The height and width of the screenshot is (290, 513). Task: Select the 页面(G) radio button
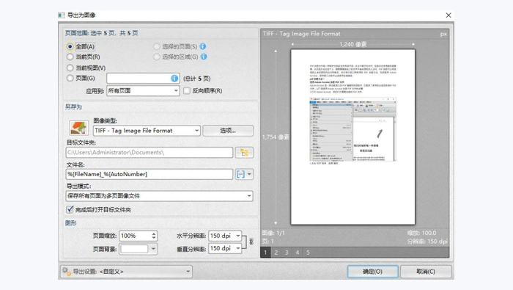pyautogui.click(x=70, y=79)
